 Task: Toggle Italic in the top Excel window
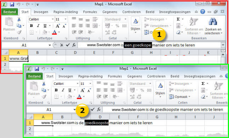(38, 26)
